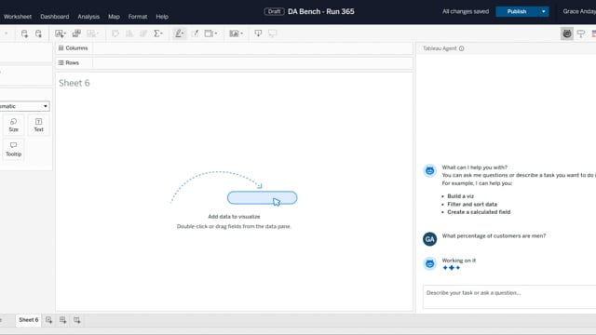Viewport: 596px width, 335px height.
Task: Click the pencil annotate icon in toolbar
Action: [195, 33]
